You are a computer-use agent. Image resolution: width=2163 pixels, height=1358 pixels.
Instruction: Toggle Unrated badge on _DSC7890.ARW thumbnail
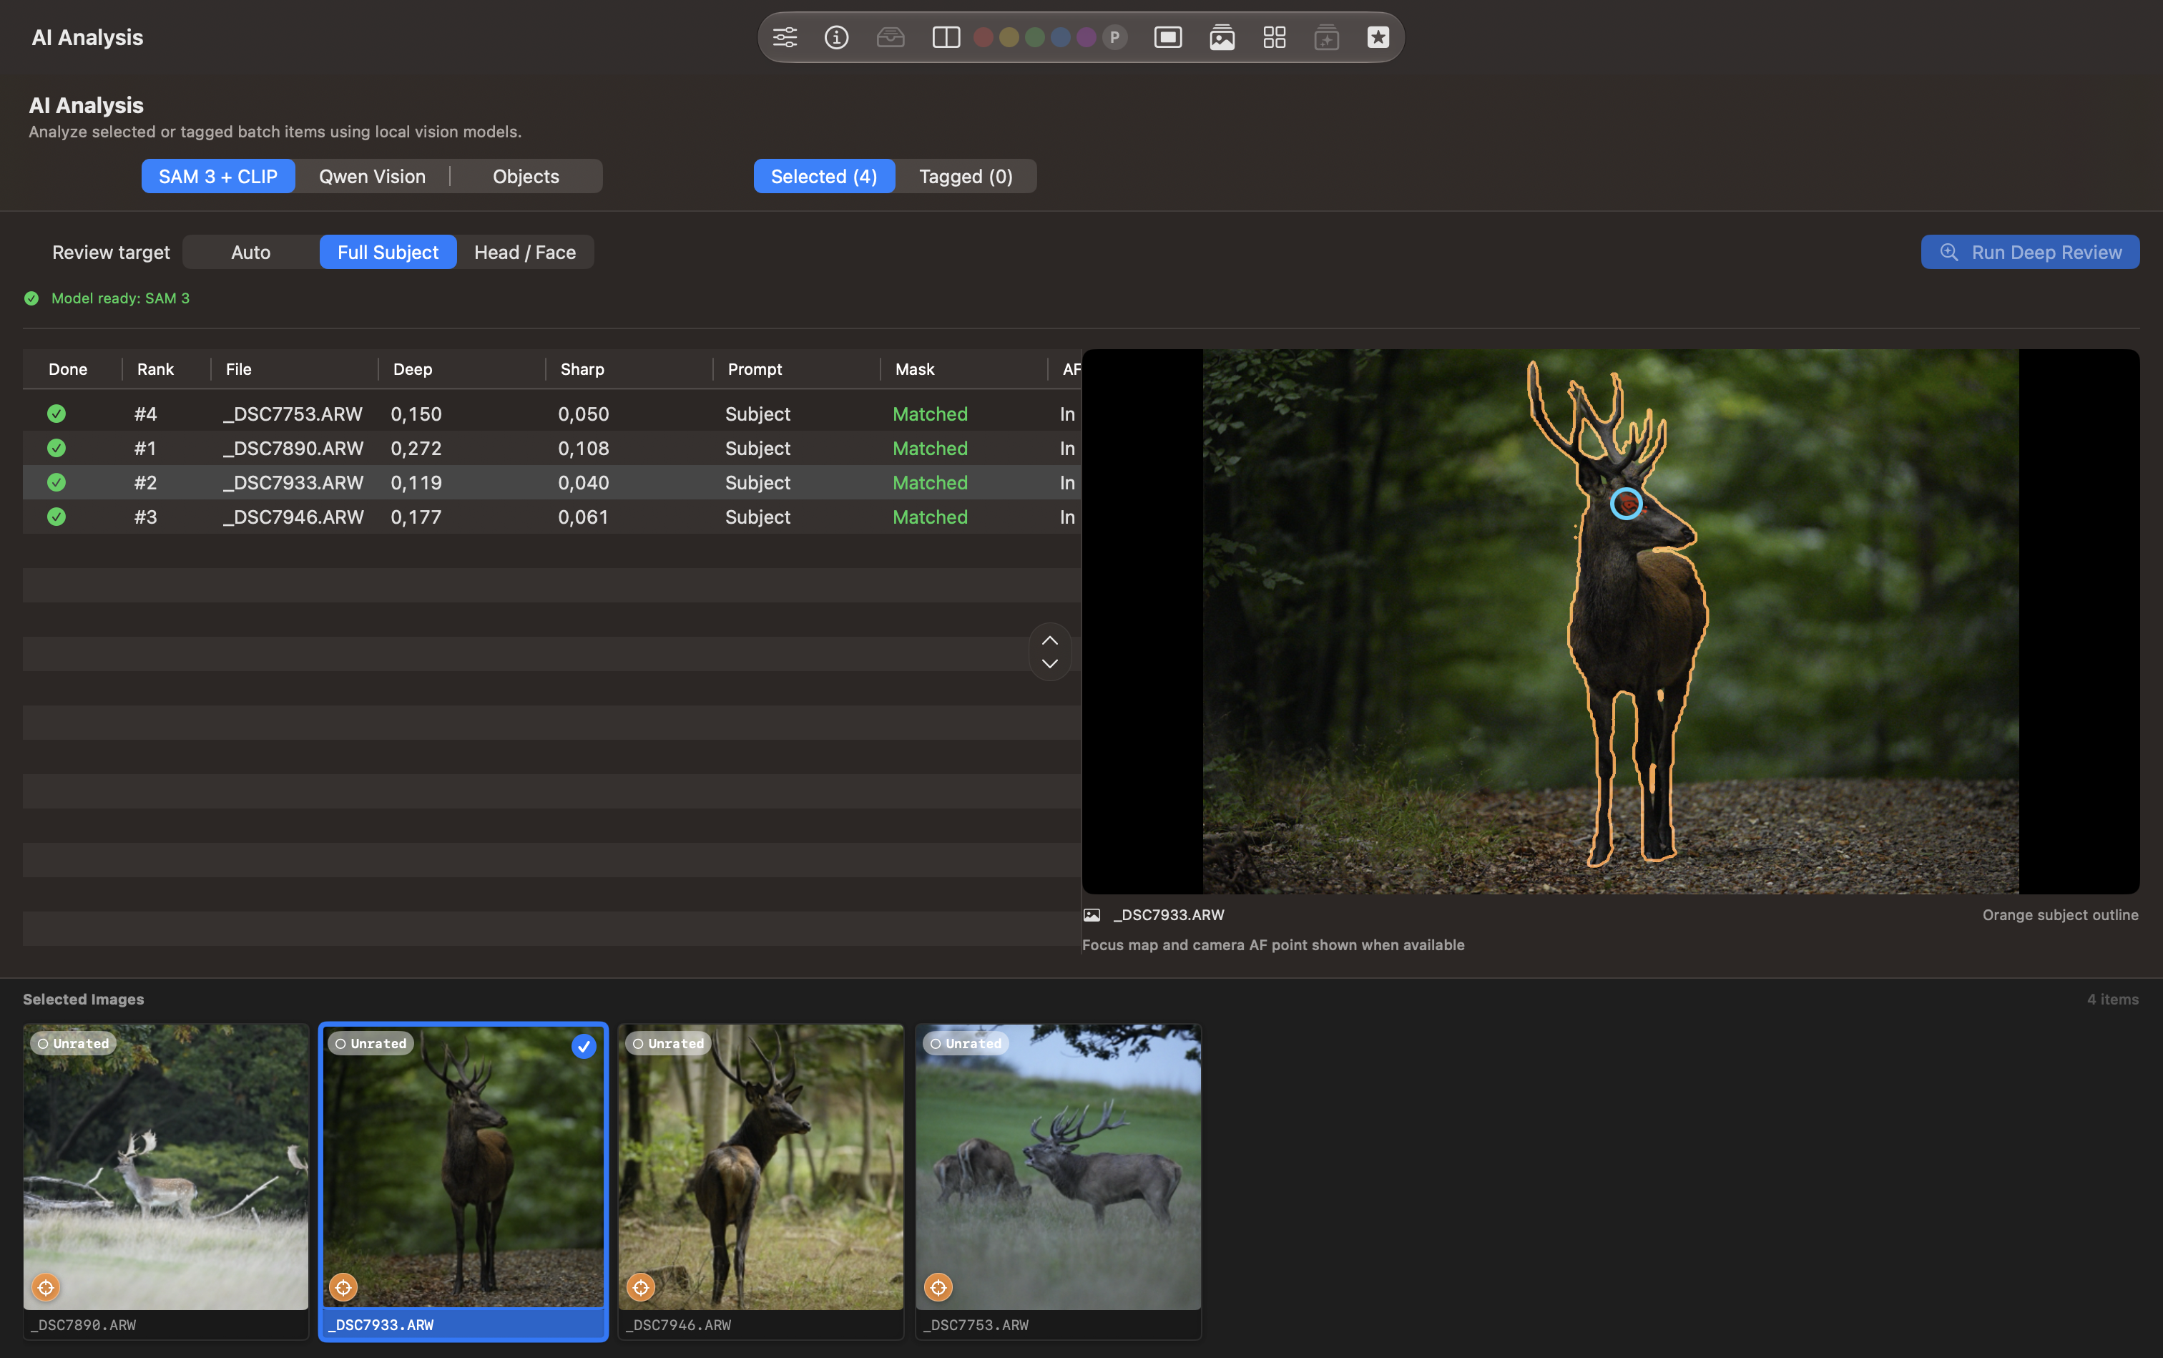point(73,1044)
